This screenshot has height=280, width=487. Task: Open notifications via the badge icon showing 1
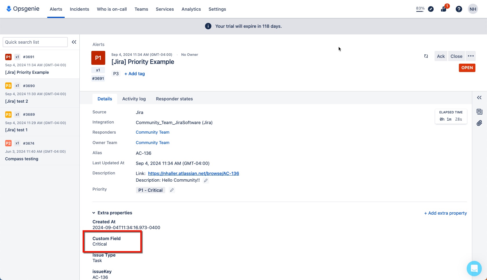coord(443,9)
